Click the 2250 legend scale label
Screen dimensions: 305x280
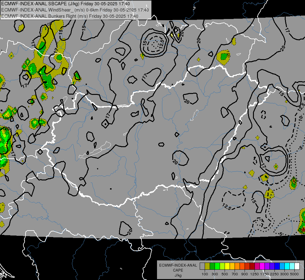[275, 274]
